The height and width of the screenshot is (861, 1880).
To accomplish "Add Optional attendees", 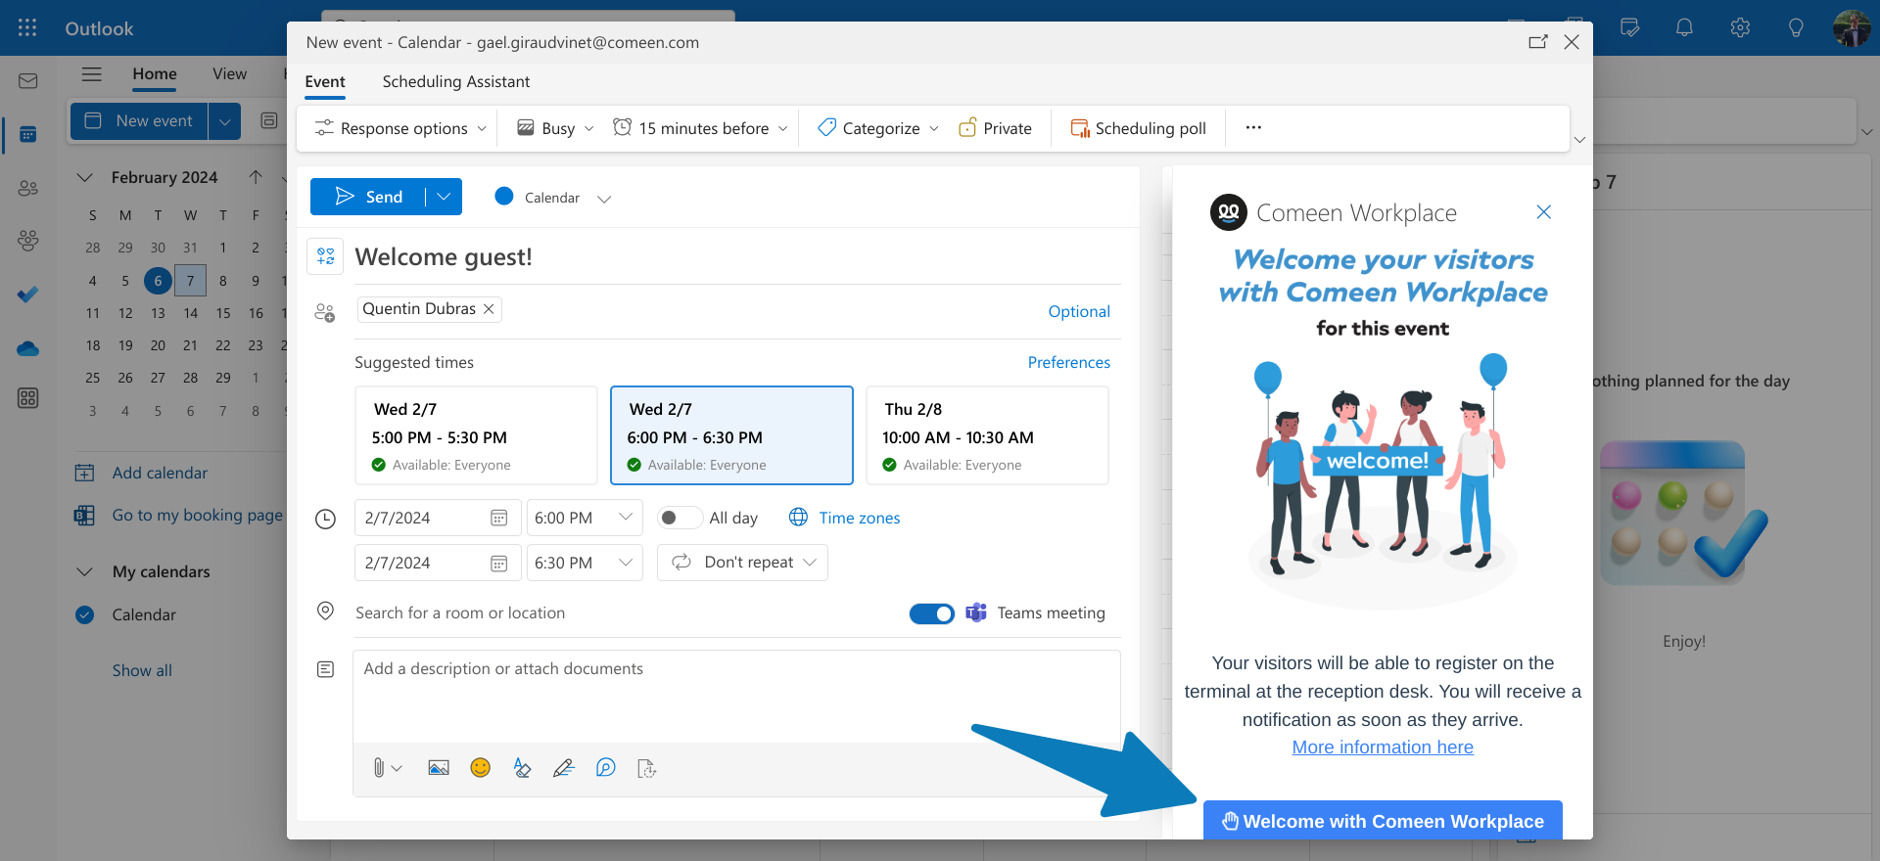I will 1079,312.
